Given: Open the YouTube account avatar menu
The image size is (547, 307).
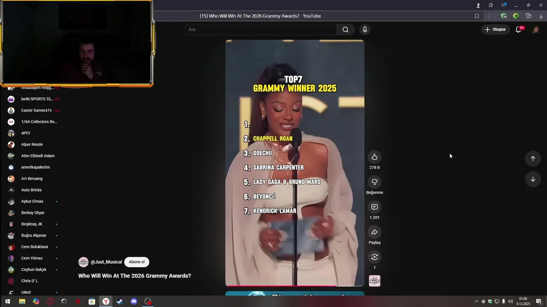Looking at the screenshot, I should tap(535, 29).
